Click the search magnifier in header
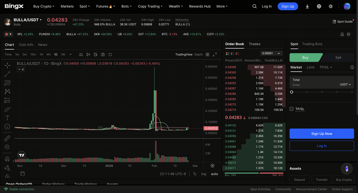Image resolution: width=358 pixels, height=193 pixels. click(x=254, y=6)
